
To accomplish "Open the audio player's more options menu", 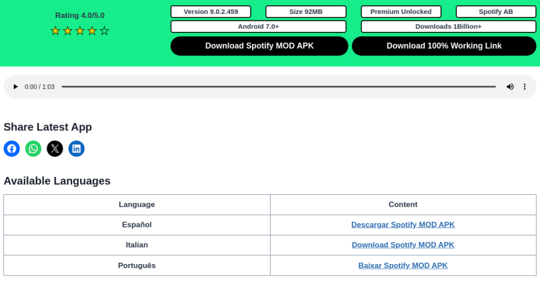I will tap(525, 87).
